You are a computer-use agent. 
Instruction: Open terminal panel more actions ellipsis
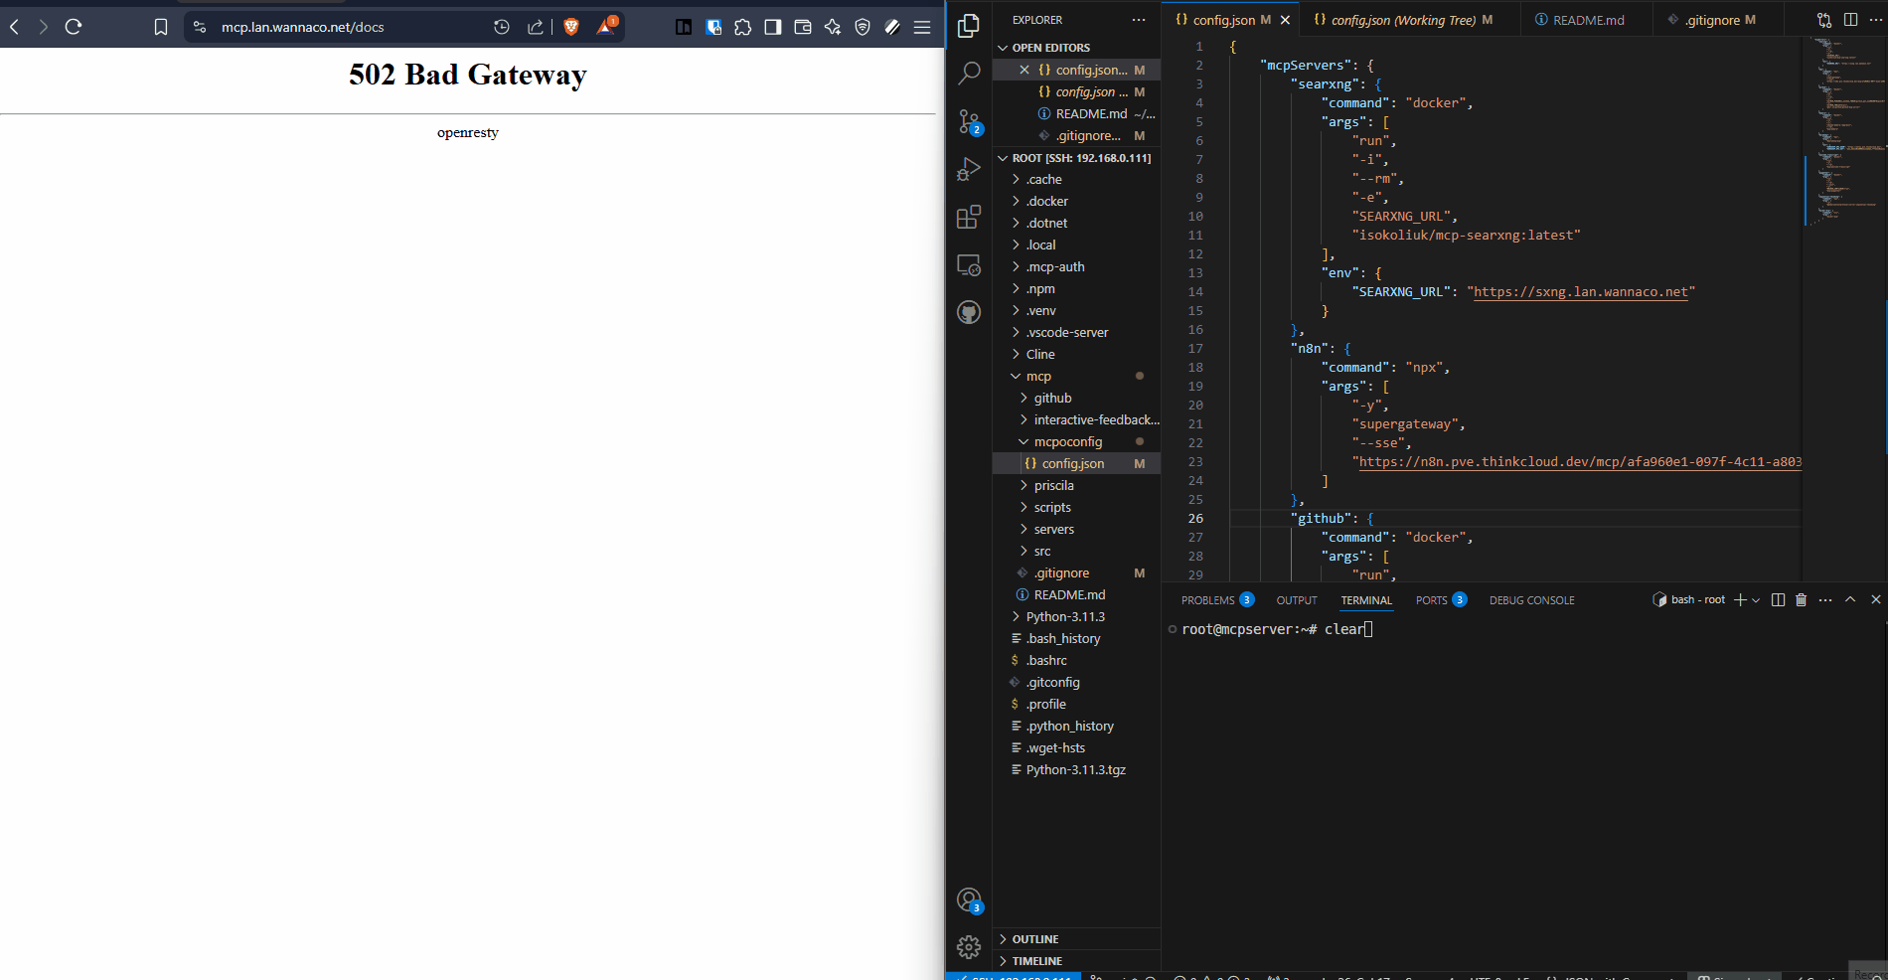[x=1825, y=599]
